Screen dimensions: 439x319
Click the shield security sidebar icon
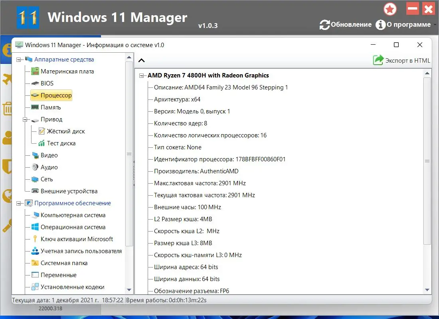coord(7,166)
